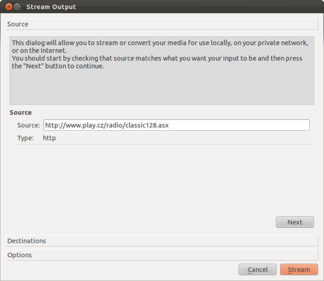Click the grey description text box

click(162, 70)
